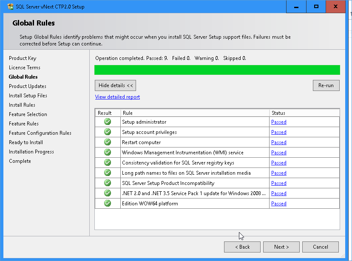Select Install Setup Files step in sidebar
352x261 pixels.
[x=28, y=96]
